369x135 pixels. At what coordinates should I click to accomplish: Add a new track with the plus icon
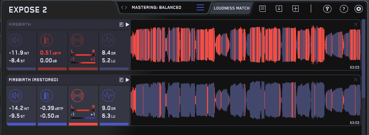click(295, 9)
